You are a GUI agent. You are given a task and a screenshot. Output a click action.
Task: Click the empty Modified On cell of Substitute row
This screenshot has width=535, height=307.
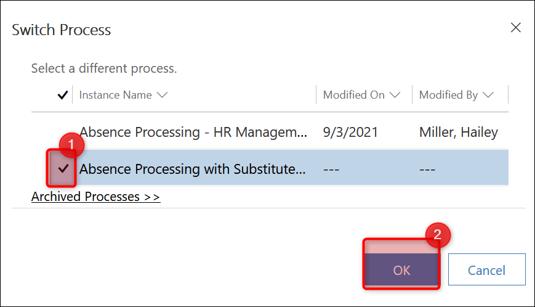tap(333, 169)
